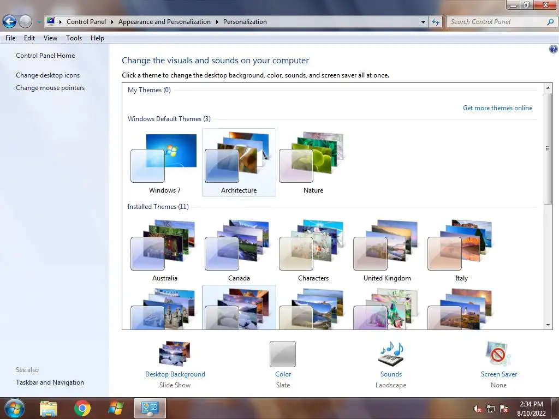Apply the Characters theme
Screen dimensions: 559x419
pos(313,250)
